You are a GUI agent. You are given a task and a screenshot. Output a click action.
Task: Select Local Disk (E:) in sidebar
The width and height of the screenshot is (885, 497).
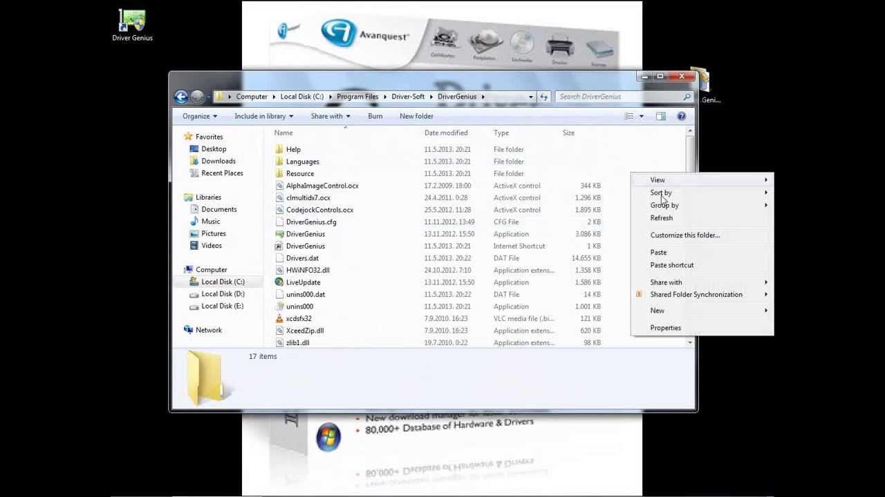[x=222, y=306]
